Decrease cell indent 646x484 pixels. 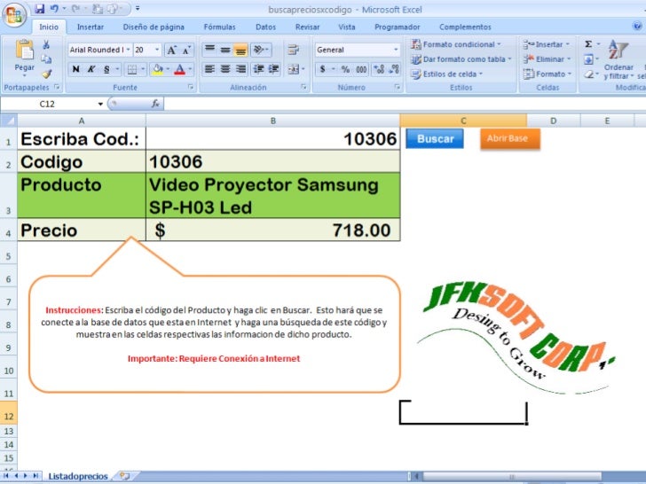259,69
